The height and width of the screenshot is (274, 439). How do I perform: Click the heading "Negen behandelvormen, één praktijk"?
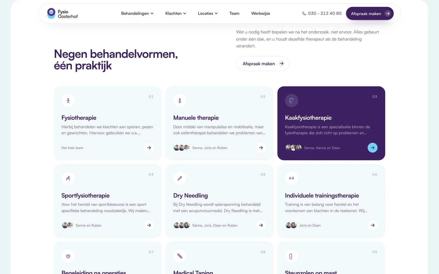tap(116, 60)
